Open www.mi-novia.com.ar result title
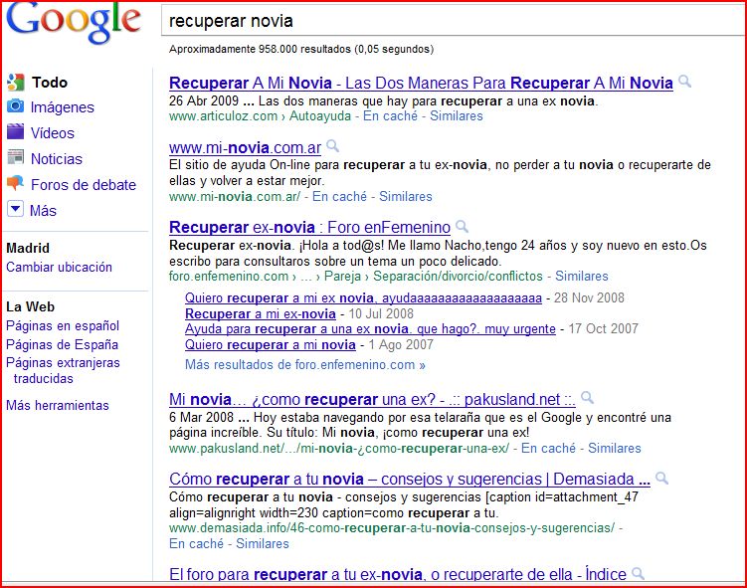Screen dimensions: 747x588 pyautogui.click(x=245, y=147)
